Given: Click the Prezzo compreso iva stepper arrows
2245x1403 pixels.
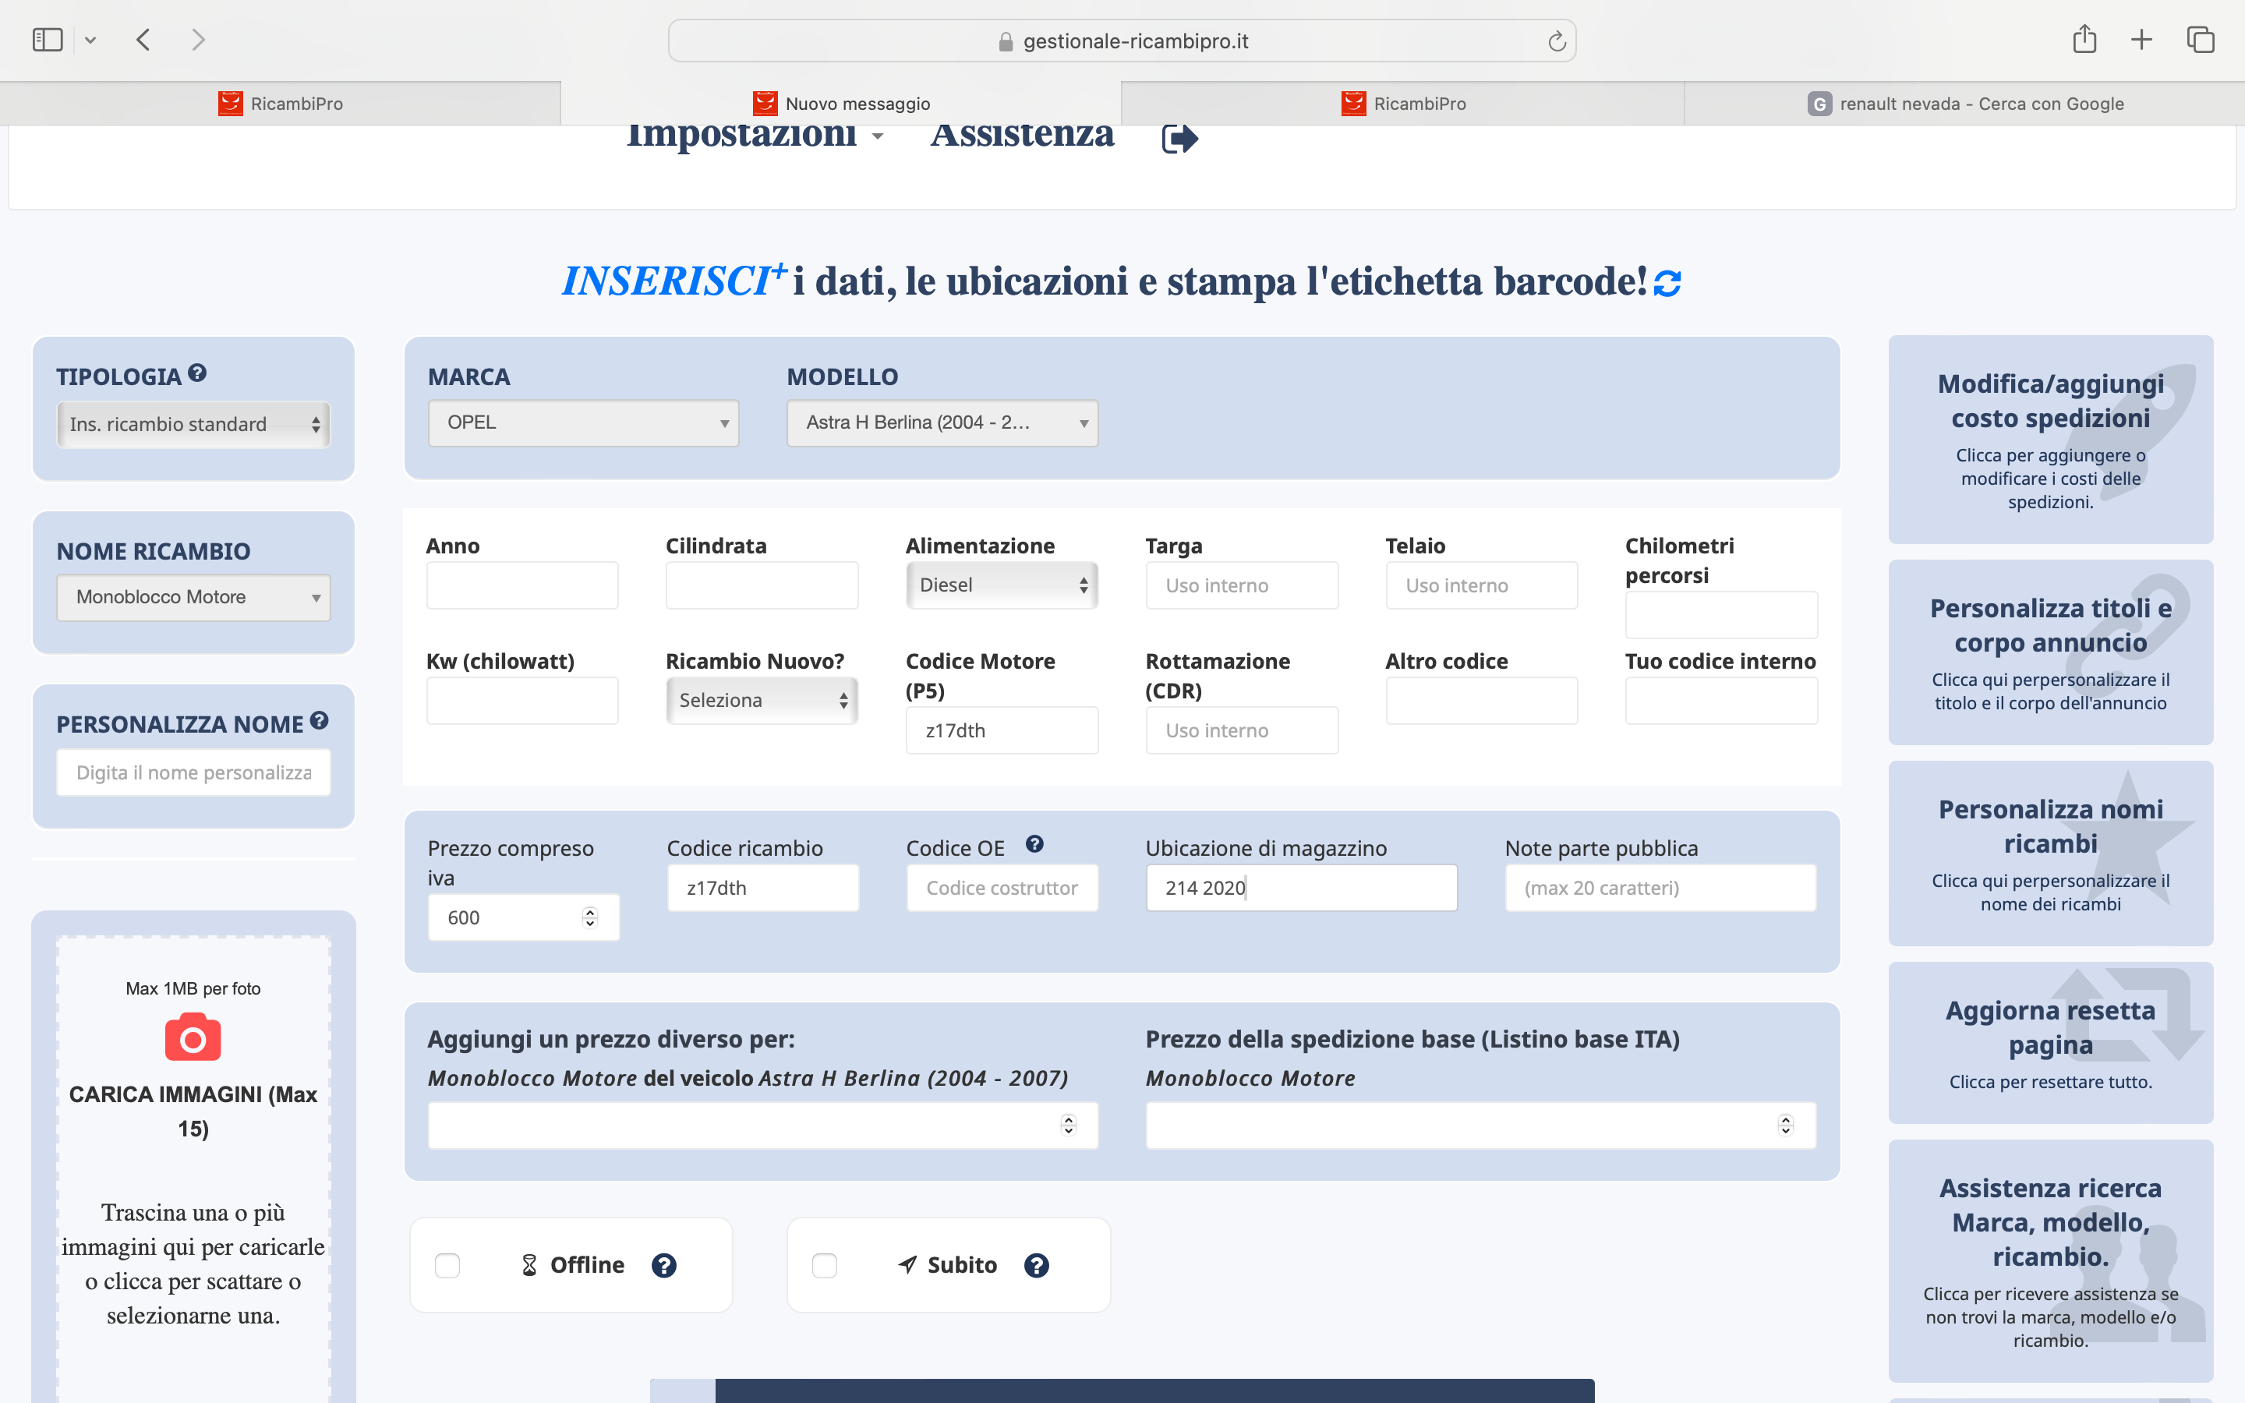Looking at the screenshot, I should (x=590, y=917).
